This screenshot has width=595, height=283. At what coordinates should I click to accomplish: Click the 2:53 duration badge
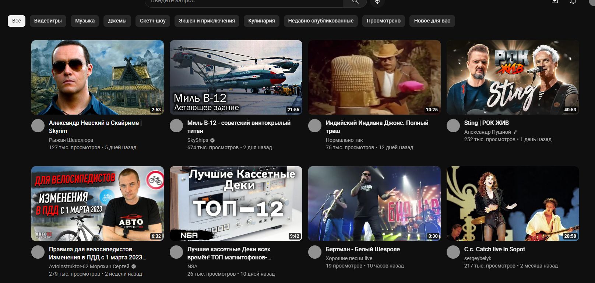[x=156, y=110]
